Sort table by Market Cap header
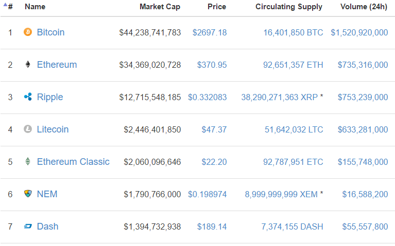Image resolution: width=395 pixels, height=246 pixels. click(x=160, y=7)
